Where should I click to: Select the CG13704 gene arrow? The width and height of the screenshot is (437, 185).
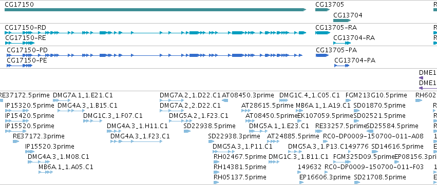[341, 20]
